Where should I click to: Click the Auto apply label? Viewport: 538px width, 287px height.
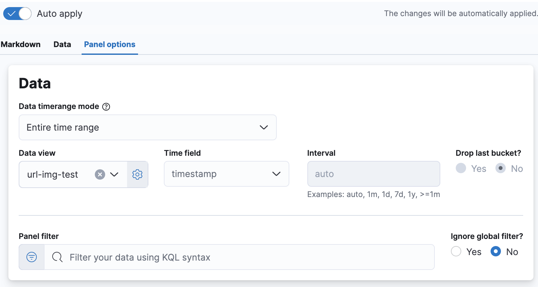click(x=60, y=14)
